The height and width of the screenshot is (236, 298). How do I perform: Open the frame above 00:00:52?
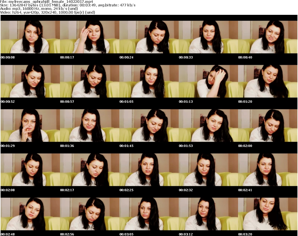(30, 81)
